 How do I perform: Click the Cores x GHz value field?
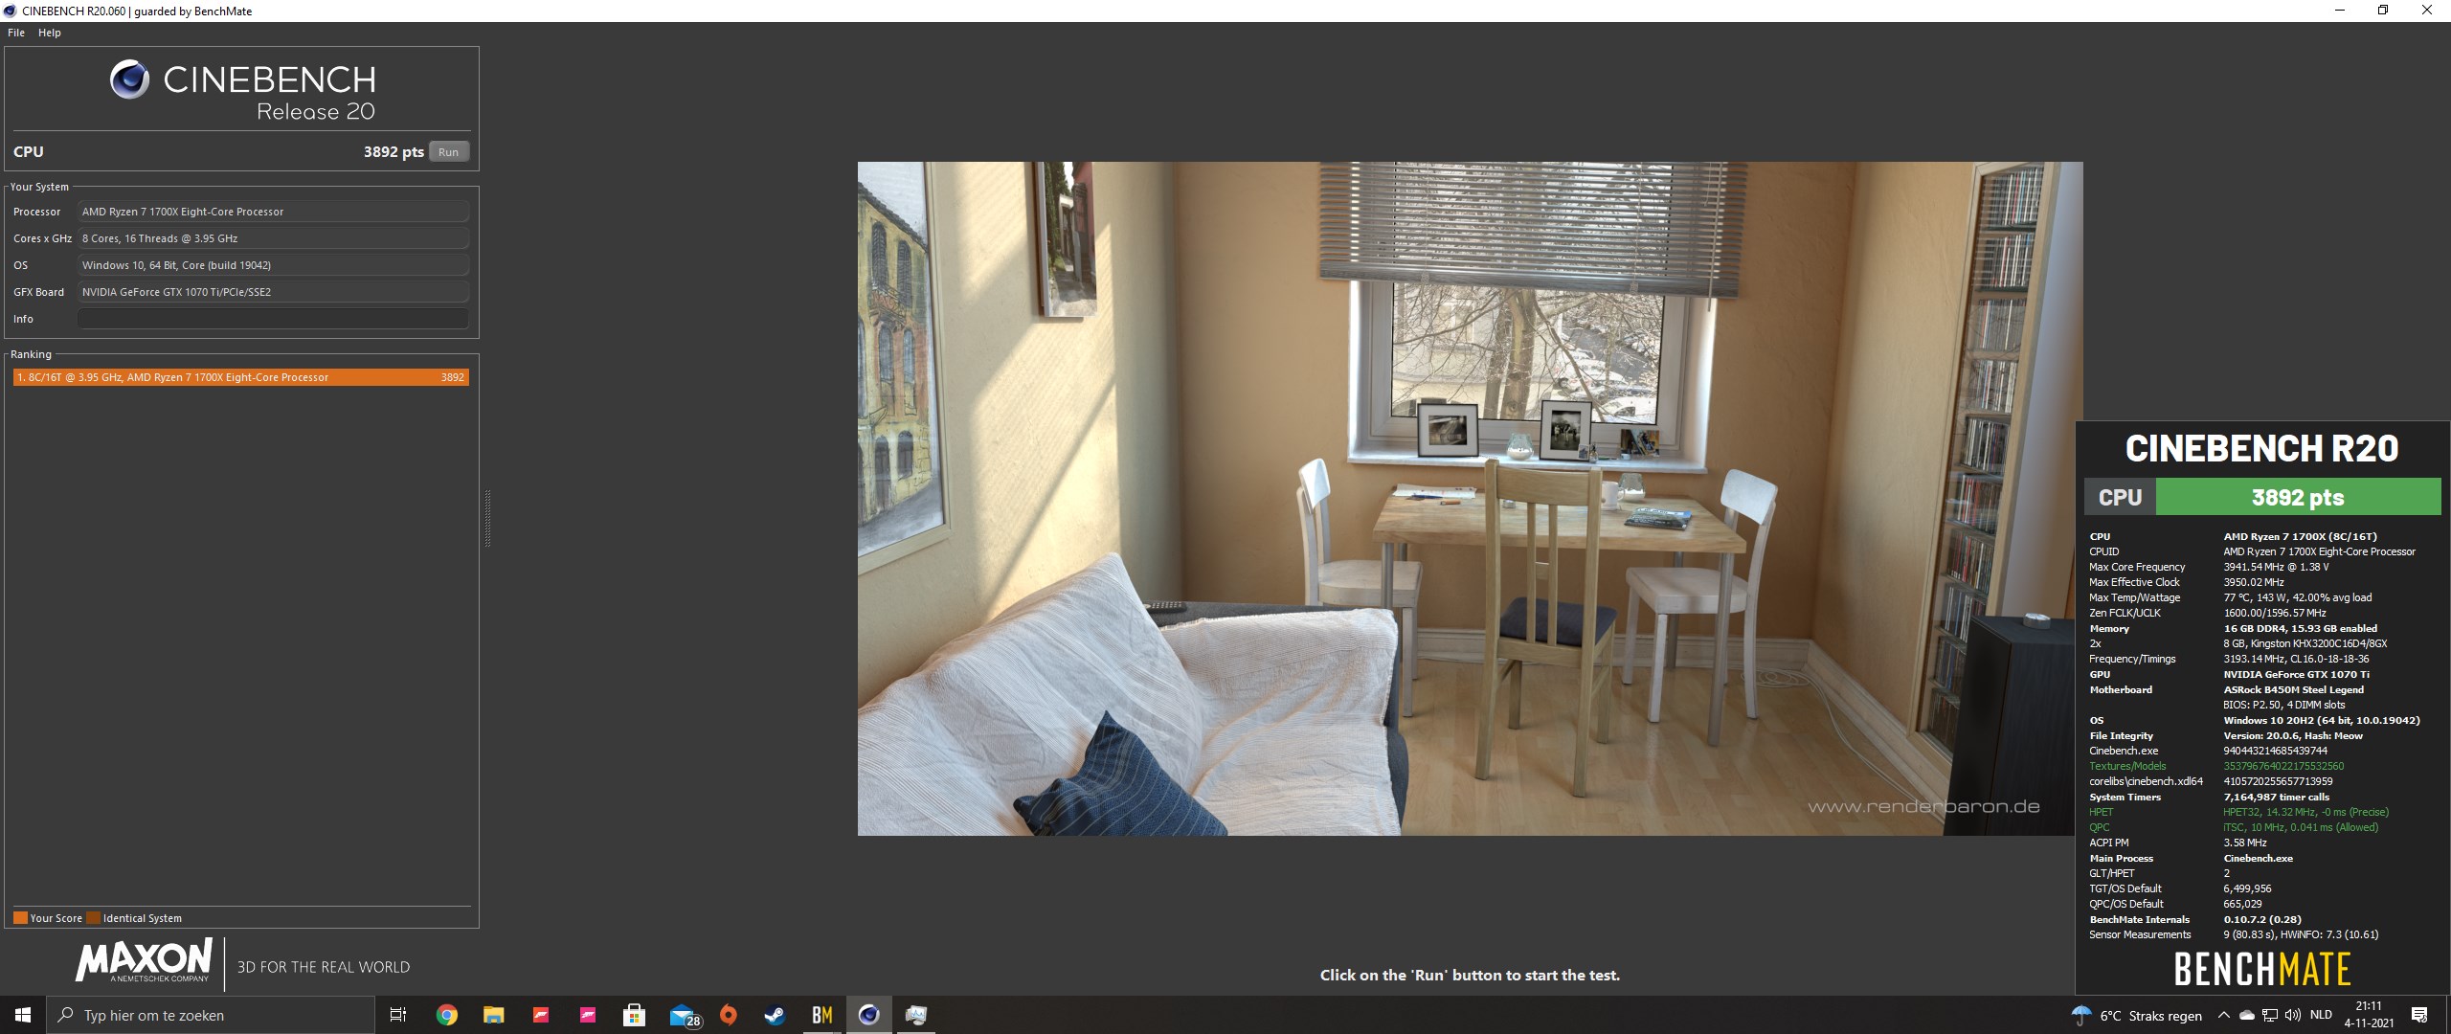(x=273, y=238)
